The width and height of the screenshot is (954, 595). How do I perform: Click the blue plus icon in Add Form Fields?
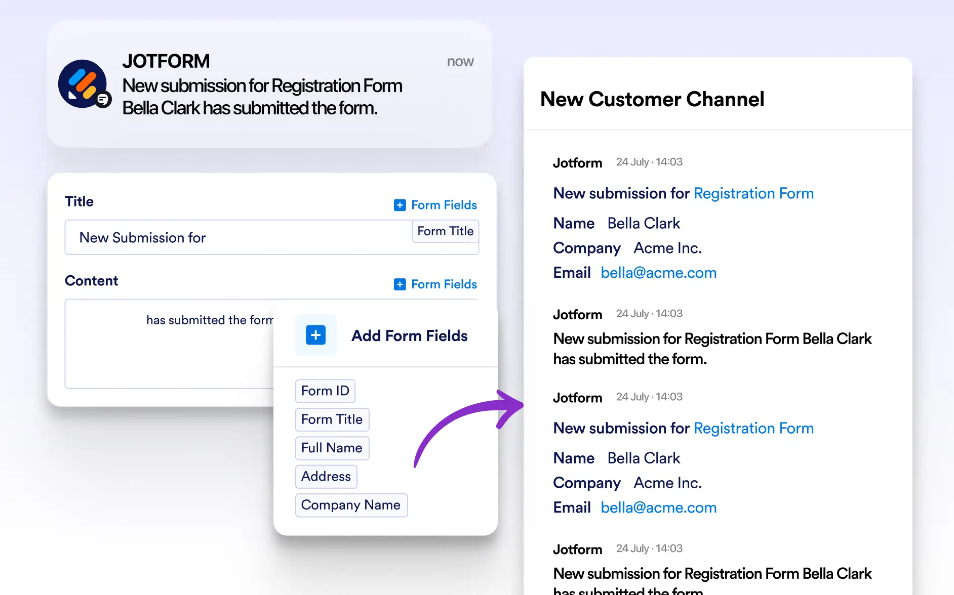[315, 335]
